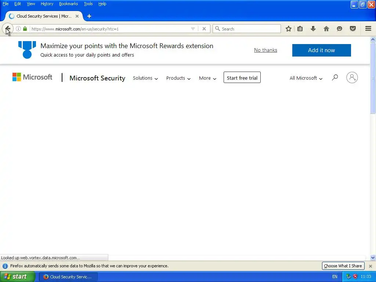The width and height of the screenshot is (376, 282).
Task: Open the Downloads arrow icon
Action: tap(313, 29)
